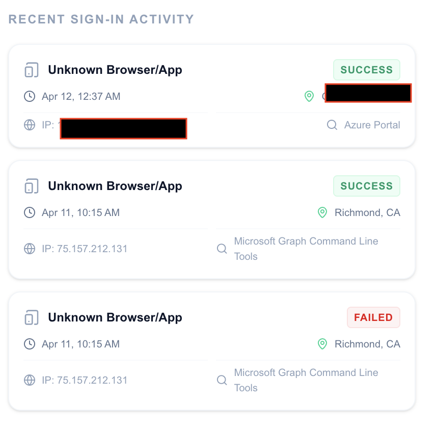The height and width of the screenshot is (430, 436).
Task: Click the clock icon in the failed sign-in card
Action: click(30, 344)
